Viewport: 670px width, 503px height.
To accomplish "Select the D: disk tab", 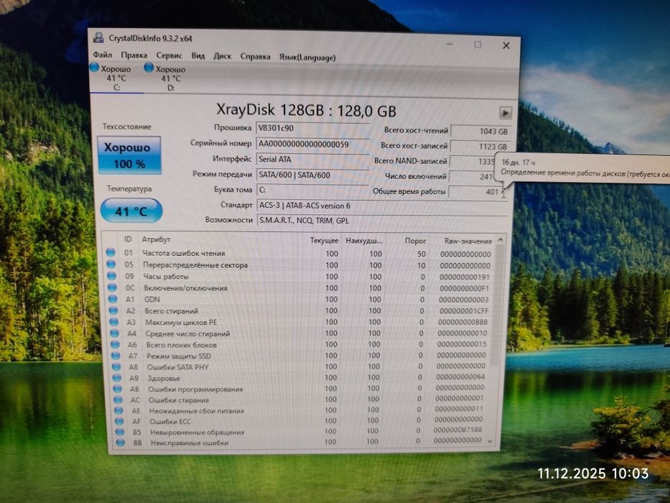I will click(171, 78).
